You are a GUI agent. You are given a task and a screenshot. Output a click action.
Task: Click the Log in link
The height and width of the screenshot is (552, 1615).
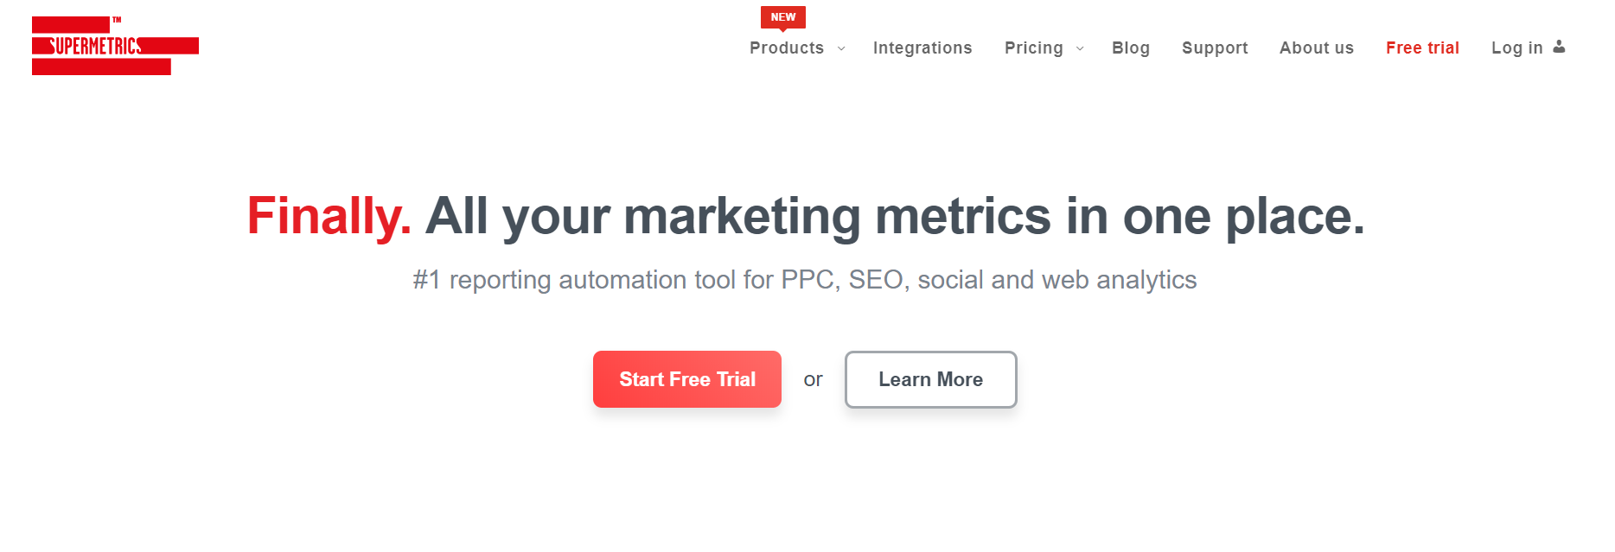tap(1517, 48)
